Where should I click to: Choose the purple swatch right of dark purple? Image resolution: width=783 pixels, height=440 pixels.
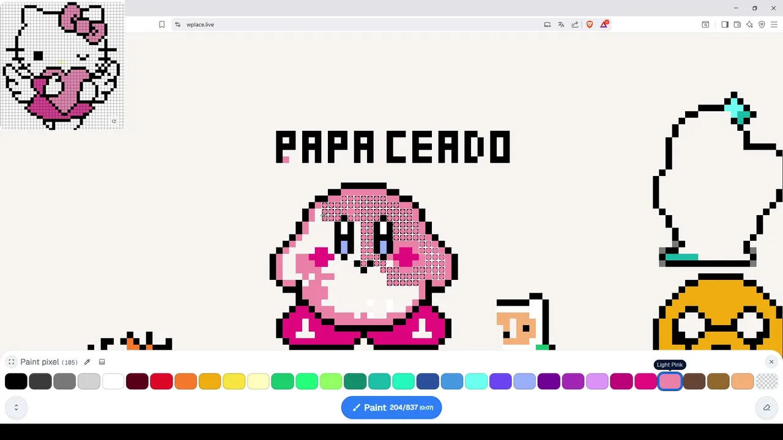[573, 381]
